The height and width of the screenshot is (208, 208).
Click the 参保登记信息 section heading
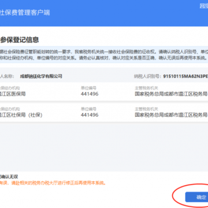19,40
